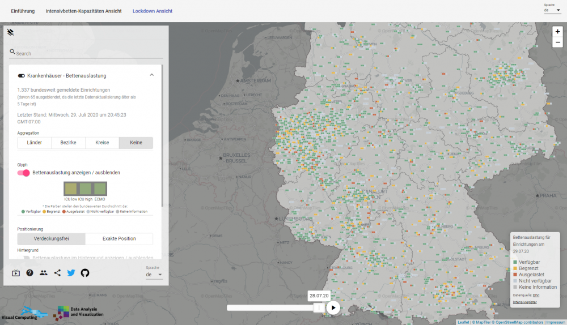Open the help question mark icon
This screenshot has width=567, height=325.
(29, 273)
